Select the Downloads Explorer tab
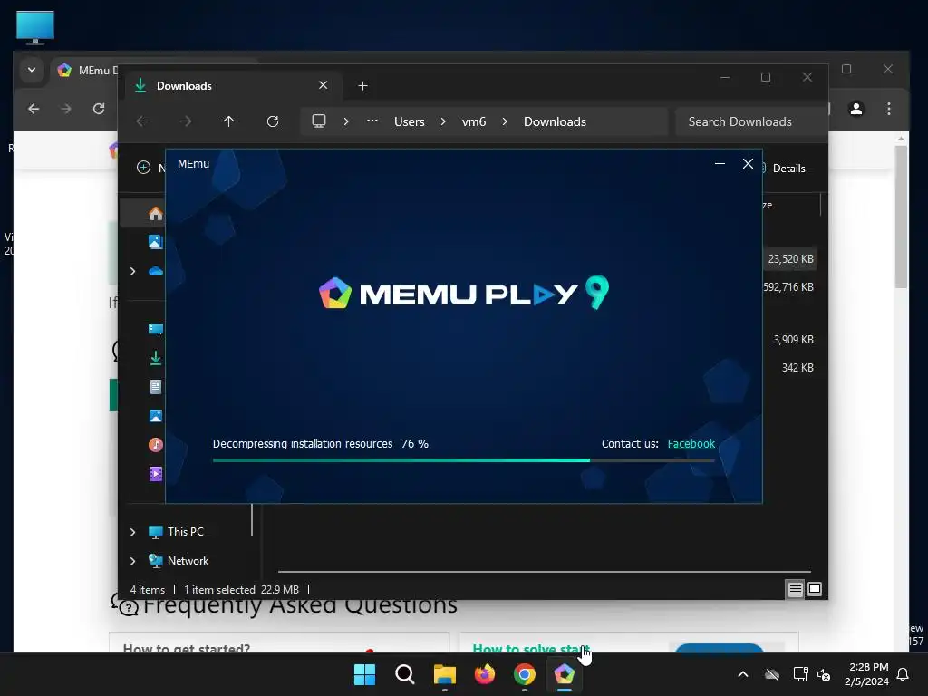The width and height of the screenshot is (928, 696). click(234, 86)
